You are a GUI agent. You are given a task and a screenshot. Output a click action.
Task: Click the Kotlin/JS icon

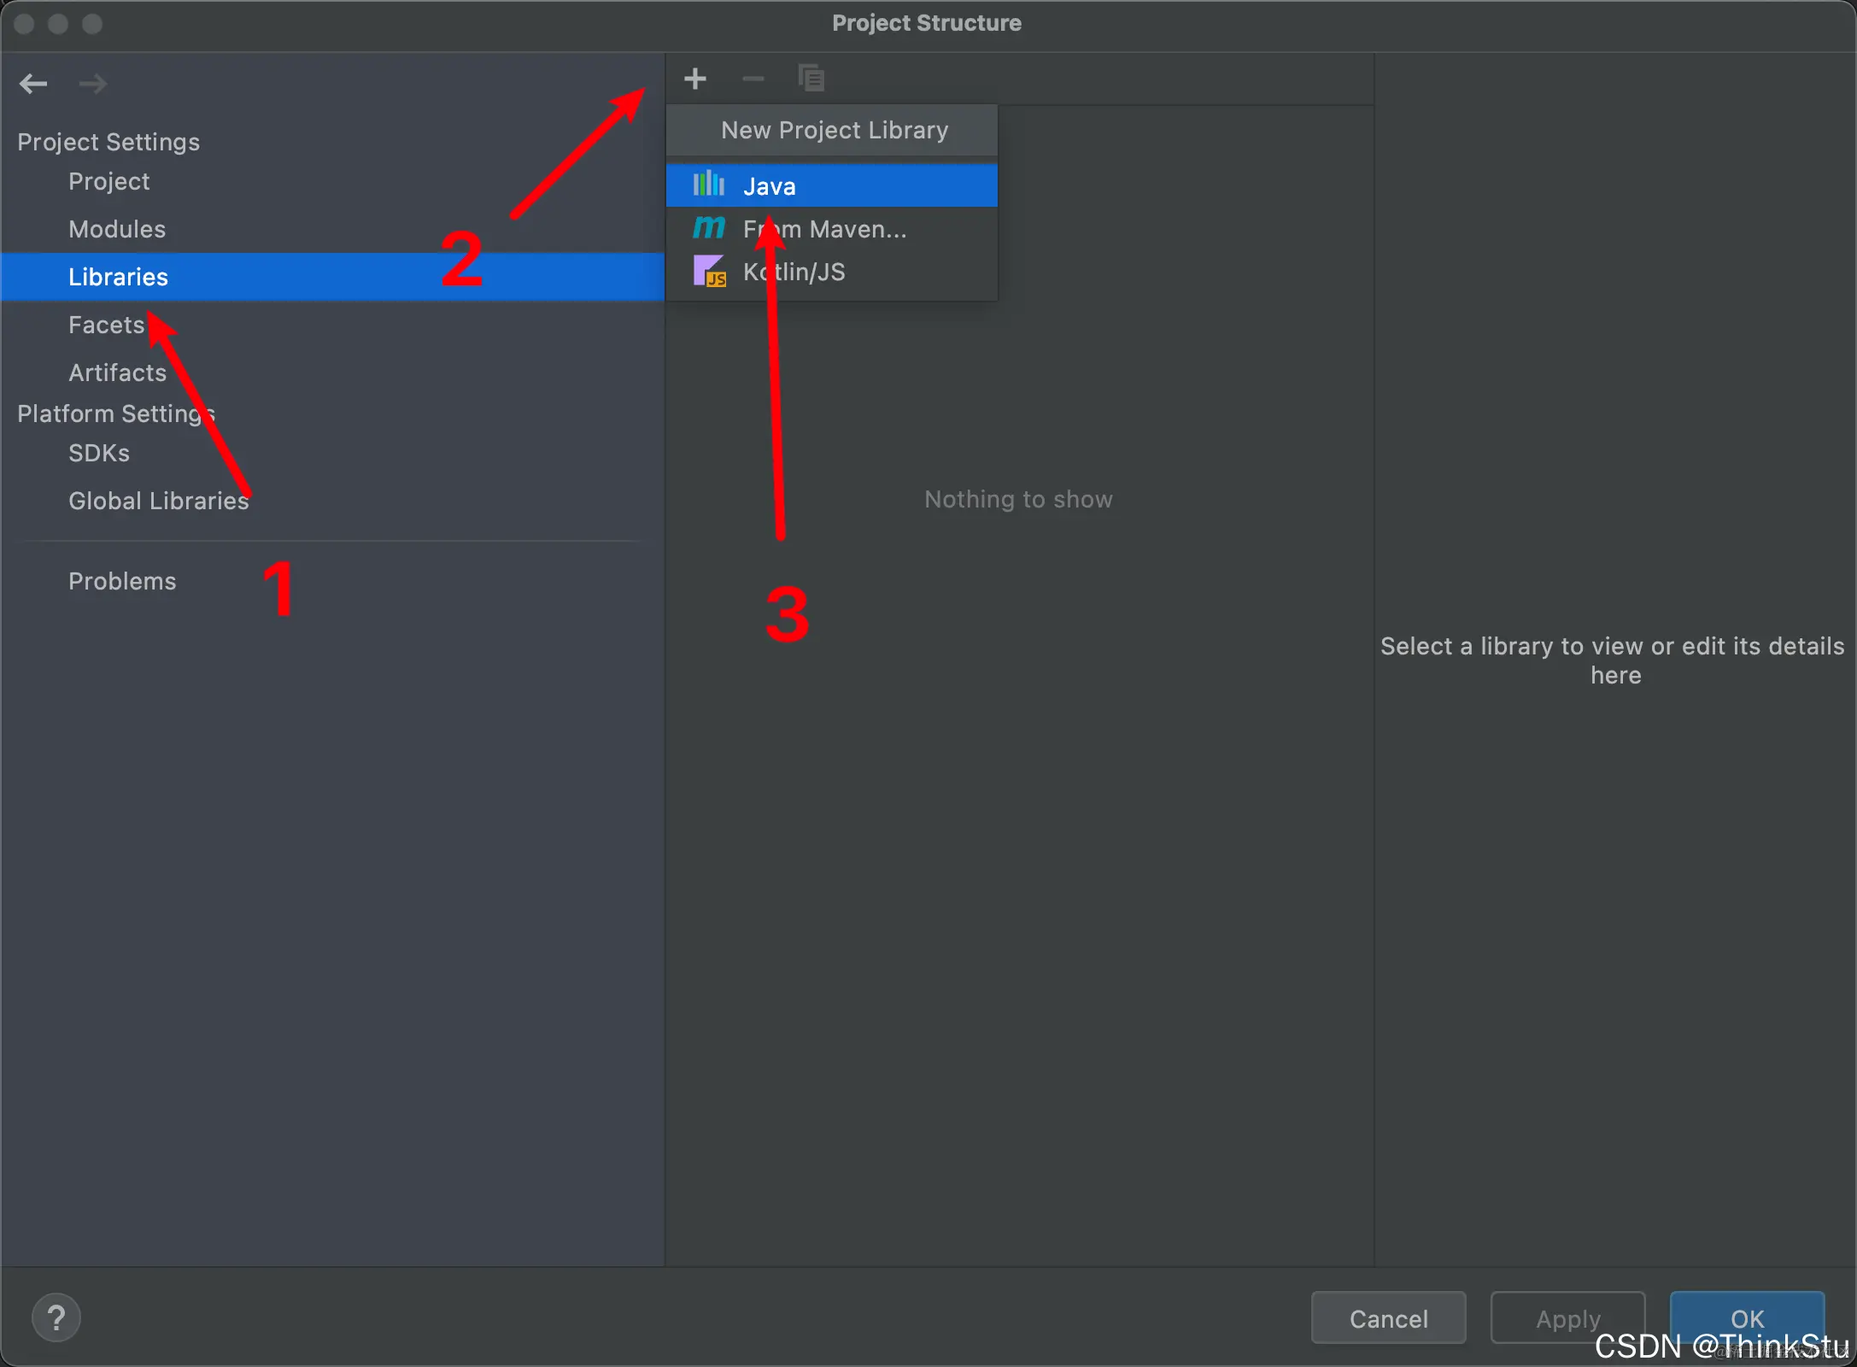point(709,272)
